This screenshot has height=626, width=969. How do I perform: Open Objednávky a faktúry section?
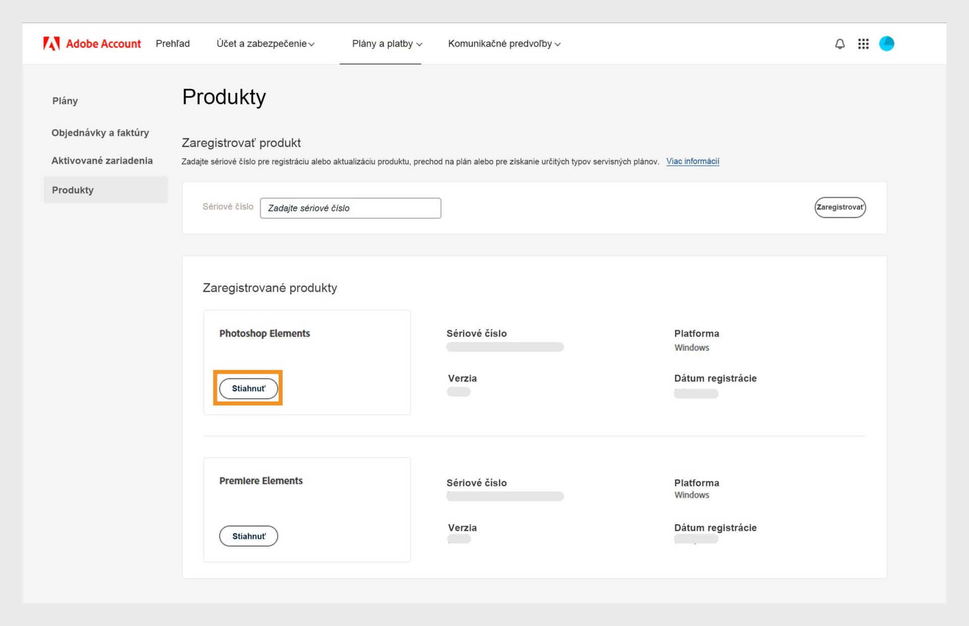[100, 133]
